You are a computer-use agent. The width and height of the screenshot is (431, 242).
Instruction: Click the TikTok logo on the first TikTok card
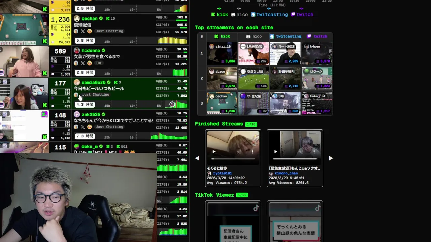pos(256,208)
